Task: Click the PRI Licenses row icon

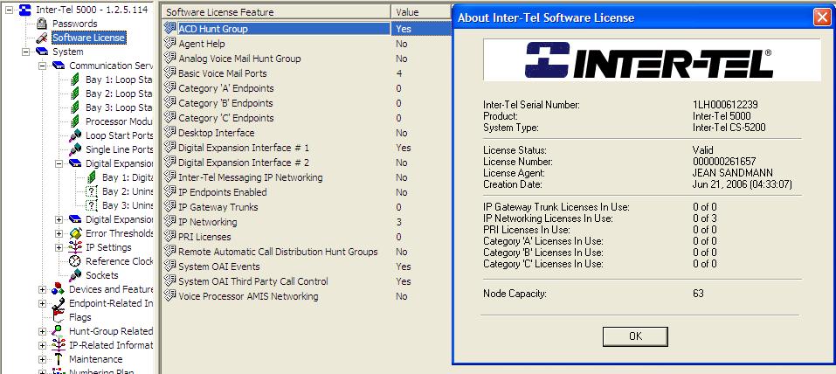Action: click(x=170, y=236)
